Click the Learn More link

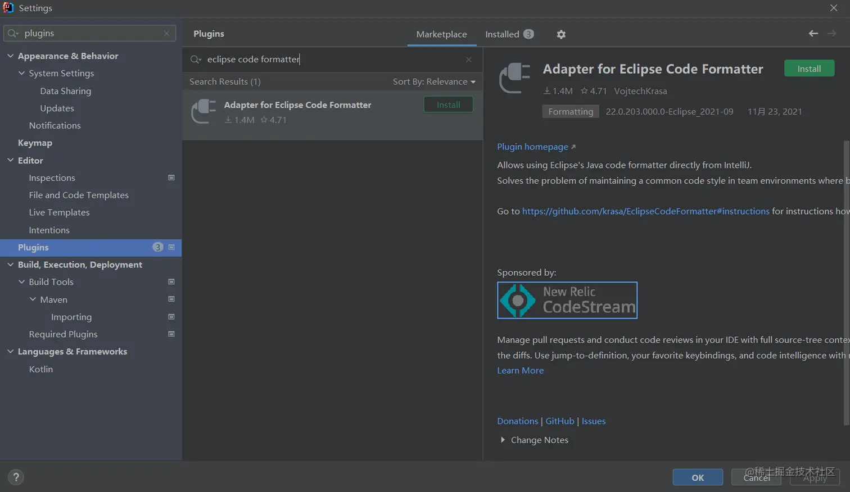tap(520, 371)
